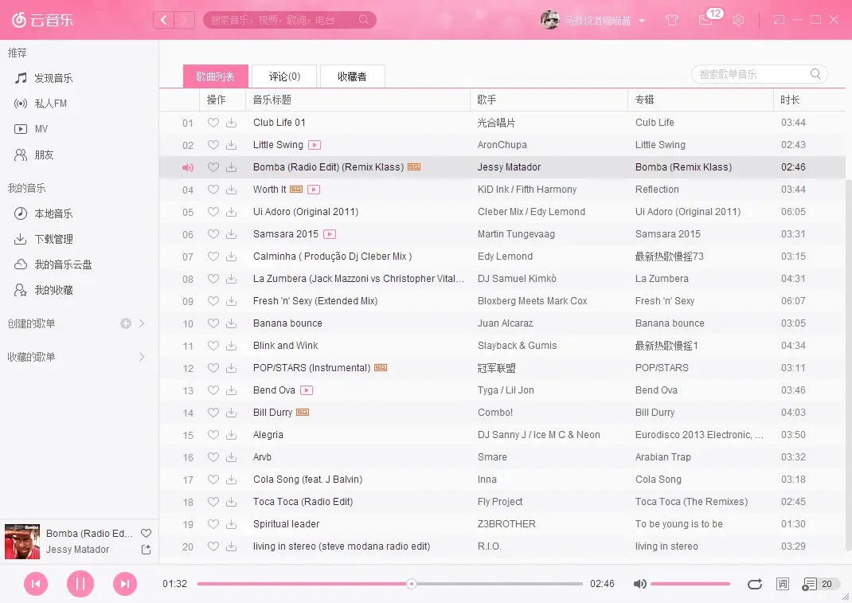Open the lyrics panel icon
The width and height of the screenshot is (852, 603).
783,584
